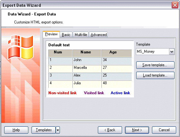Click the Templates button
Image resolution: width=180 pixels, height=137 pixels.
pos(43,130)
